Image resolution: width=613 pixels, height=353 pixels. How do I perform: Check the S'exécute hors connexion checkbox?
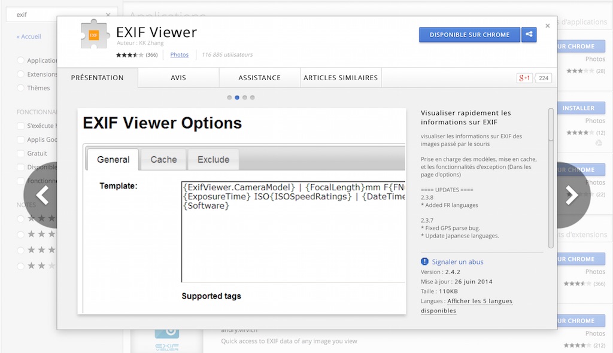point(21,126)
